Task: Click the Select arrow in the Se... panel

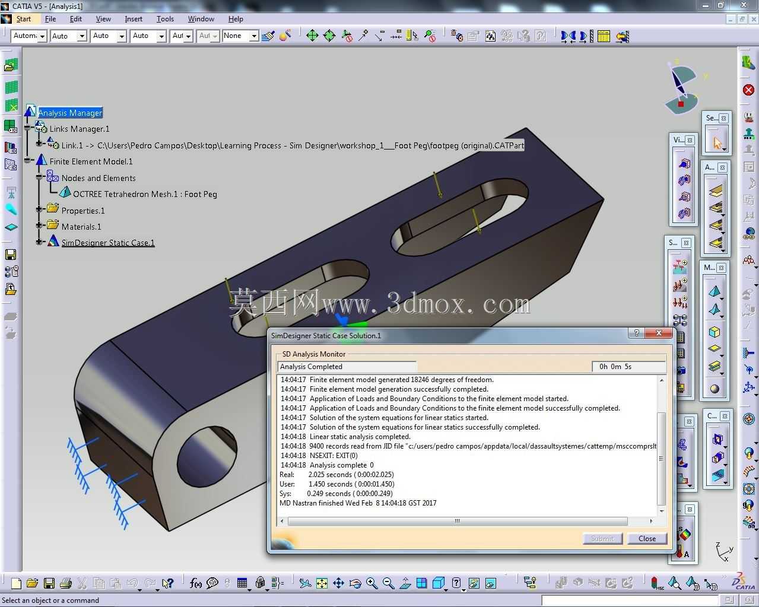Action: [717, 142]
